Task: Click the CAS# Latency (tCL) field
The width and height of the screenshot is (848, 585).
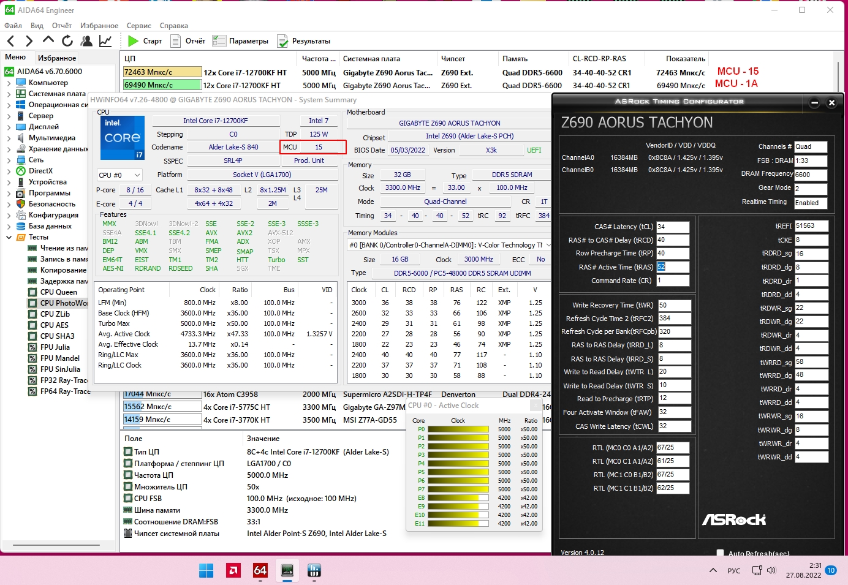Action: [x=673, y=227]
